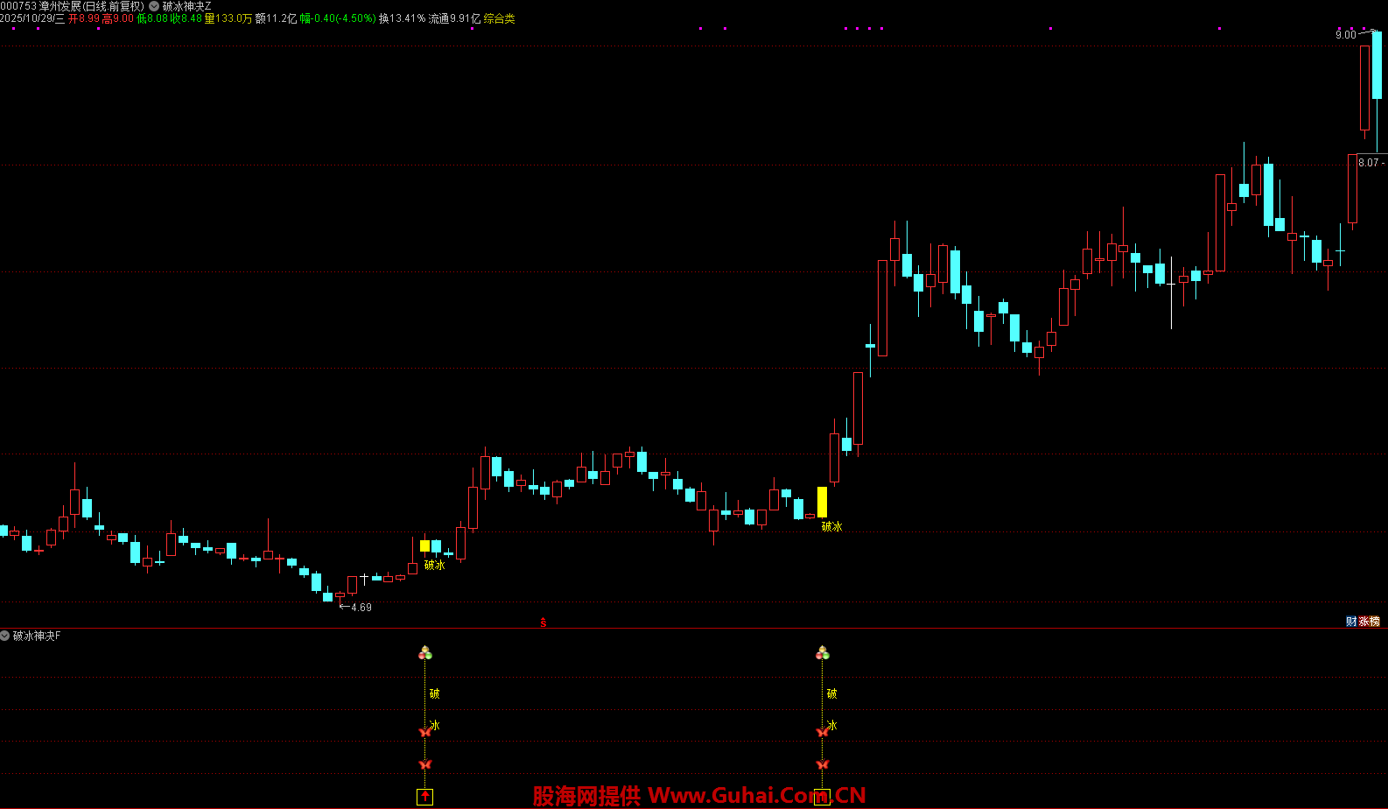Click the red S marker on the axis
The height and width of the screenshot is (809, 1388).
click(543, 623)
